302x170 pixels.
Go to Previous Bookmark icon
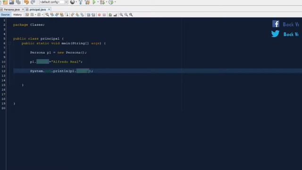(72, 15)
